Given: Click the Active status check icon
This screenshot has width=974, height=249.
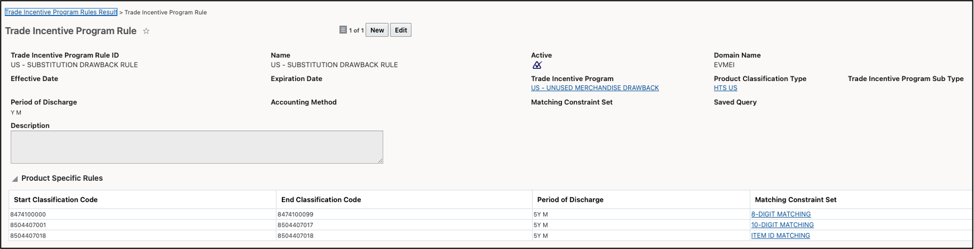Looking at the screenshot, I should coord(537,65).
